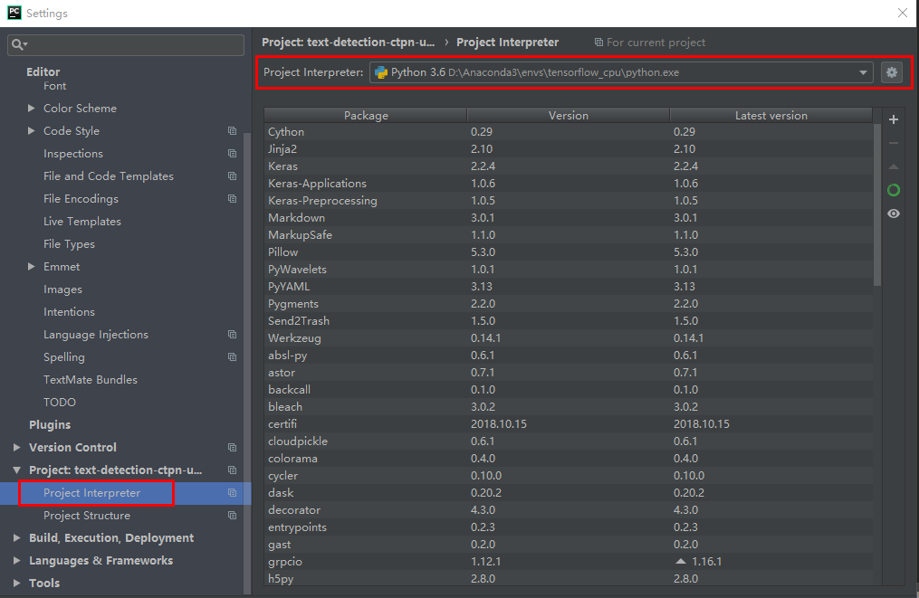Collapse the Project: text-detection-ctpn section
This screenshot has width=919, height=598.
click(x=17, y=470)
